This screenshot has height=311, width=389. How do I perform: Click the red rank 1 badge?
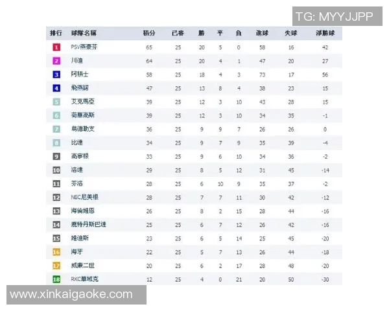[x=56, y=47]
